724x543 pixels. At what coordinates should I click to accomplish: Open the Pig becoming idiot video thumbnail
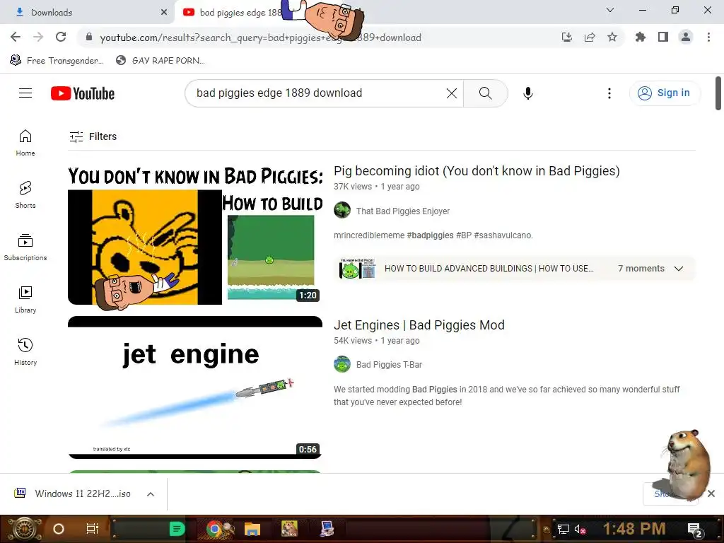pos(195,235)
